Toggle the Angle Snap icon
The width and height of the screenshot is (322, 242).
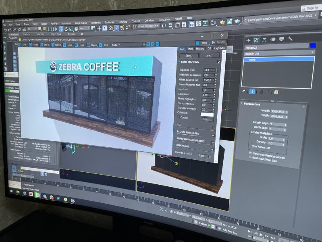[116, 28]
